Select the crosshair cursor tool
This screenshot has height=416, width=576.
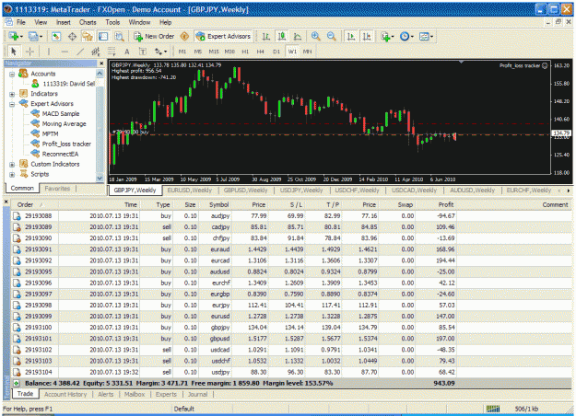[x=30, y=52]
